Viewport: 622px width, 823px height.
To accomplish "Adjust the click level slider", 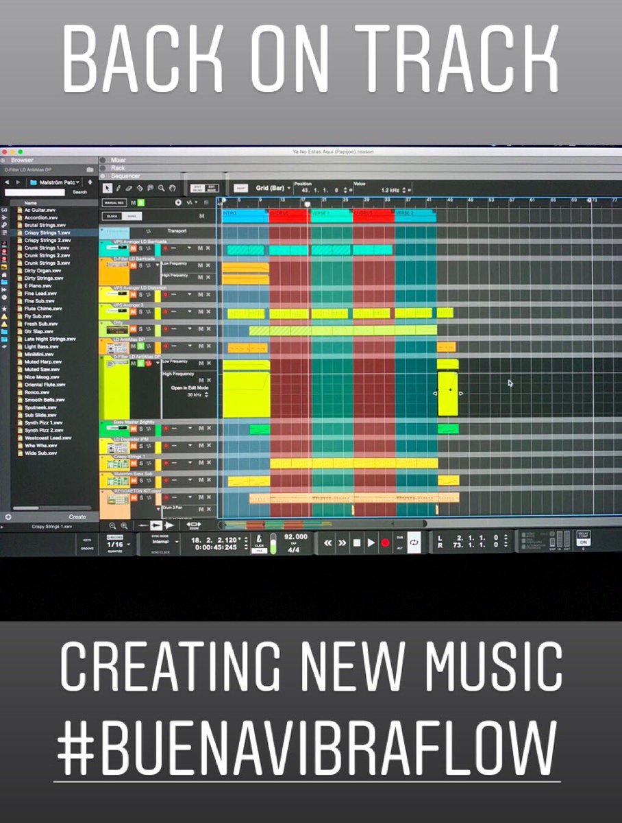I will point(274,545).
